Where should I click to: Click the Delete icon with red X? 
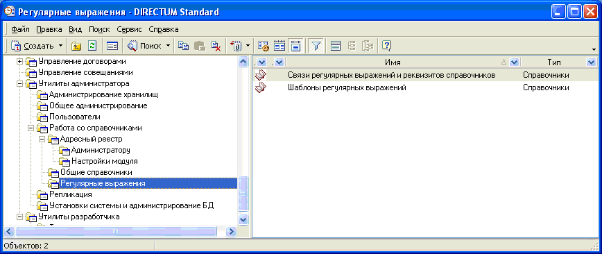pos(216,46)
